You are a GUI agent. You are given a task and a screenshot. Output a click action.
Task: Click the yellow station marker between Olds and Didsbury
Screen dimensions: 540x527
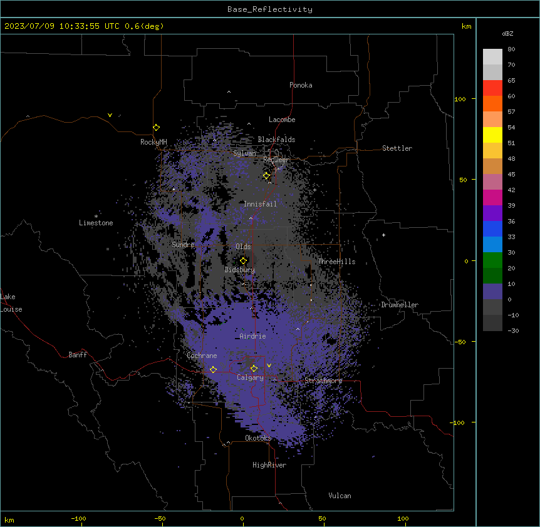244,260
